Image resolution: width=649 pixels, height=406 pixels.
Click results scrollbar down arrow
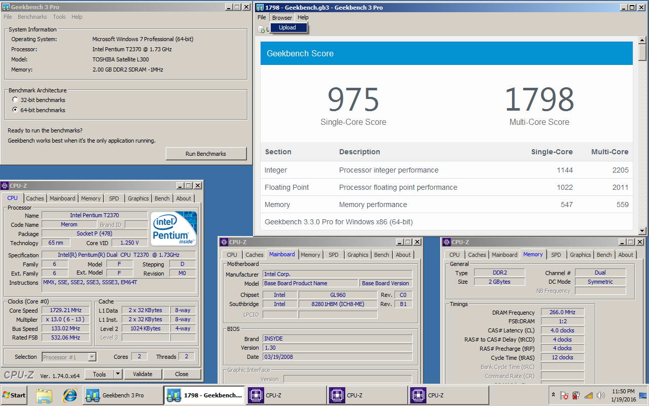pyautogui.click(x=642, y=230)
